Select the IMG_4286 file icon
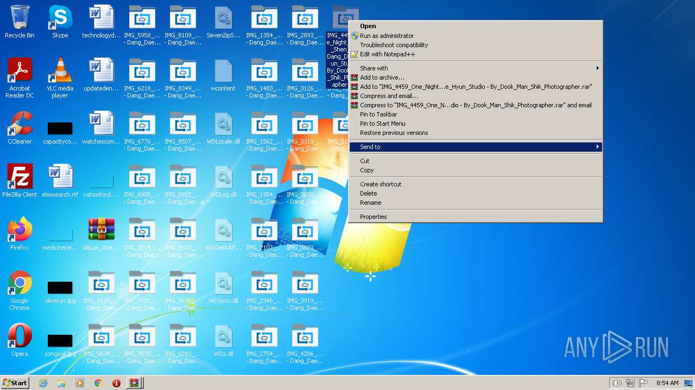695x390 pixels. click(x=305, y=343)
